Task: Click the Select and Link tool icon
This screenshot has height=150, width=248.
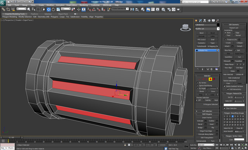Action: coord(3,9)
